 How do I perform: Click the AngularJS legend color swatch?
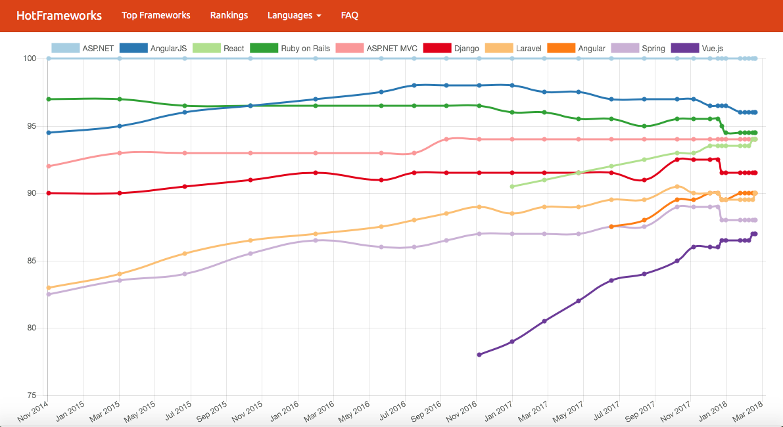133,49
